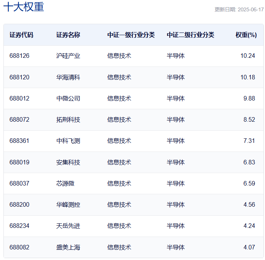Viewport: 265px width, 260px height.
Task: Click the 证券名称 column header
Action: pos(68,35)
